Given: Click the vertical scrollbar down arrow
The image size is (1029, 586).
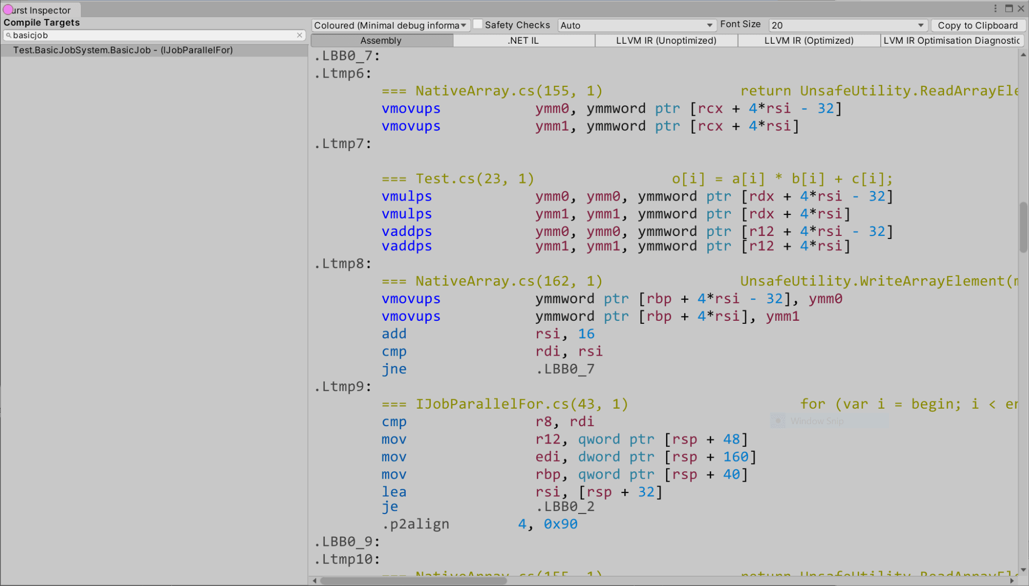Looking at the screenshot, I should point(1023,570).
